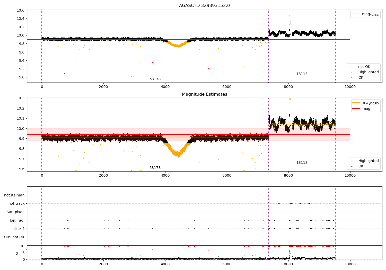Click the 10000 x-axis tick on bottom plot

[x=350, y=264]
